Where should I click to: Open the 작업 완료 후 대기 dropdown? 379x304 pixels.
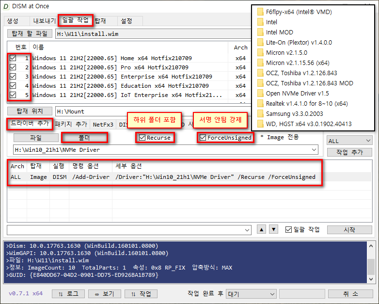click(x=251, y=294)
